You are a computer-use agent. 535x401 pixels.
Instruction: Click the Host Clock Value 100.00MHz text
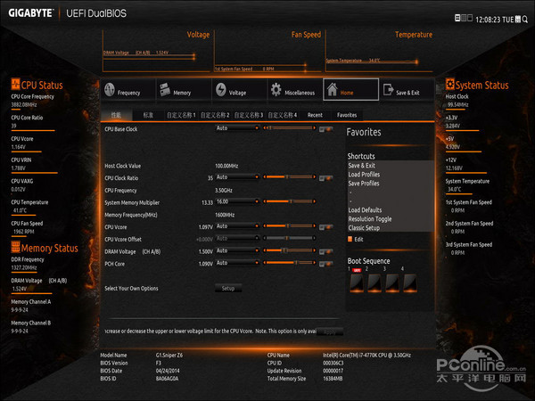pyautogui.click(x=226, y=166)
